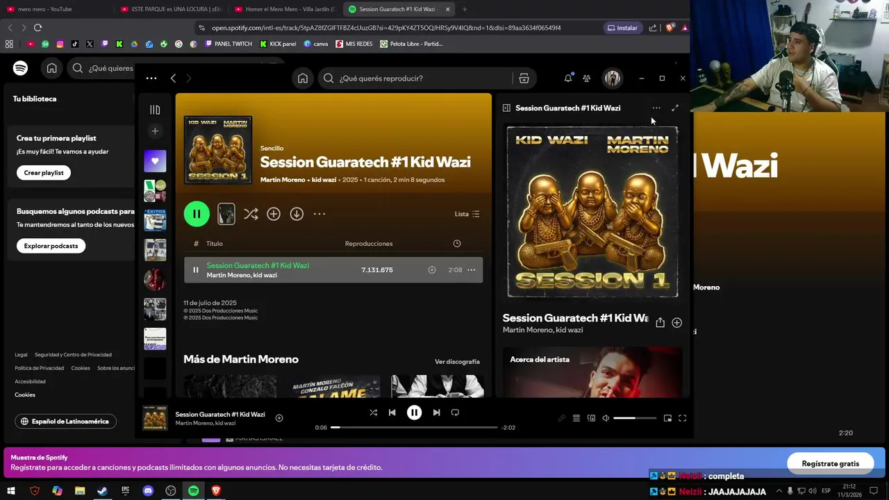Toggle repeat in the bottom player bar
The height and width of the screenshot is (500, 889).
(x=455, y=412)
